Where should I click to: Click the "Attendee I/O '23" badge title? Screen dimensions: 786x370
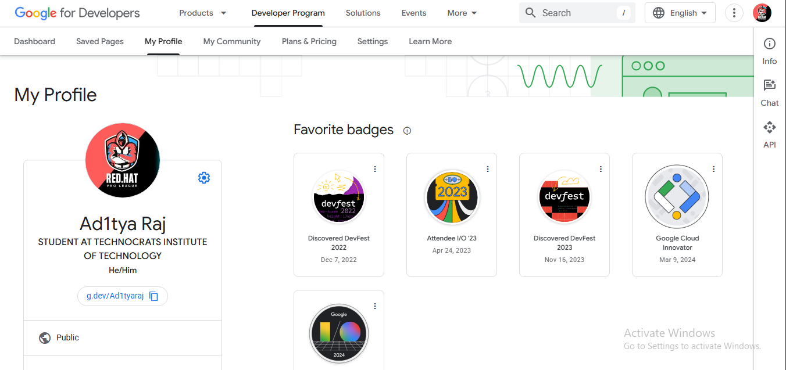click(x=452, y=238)
